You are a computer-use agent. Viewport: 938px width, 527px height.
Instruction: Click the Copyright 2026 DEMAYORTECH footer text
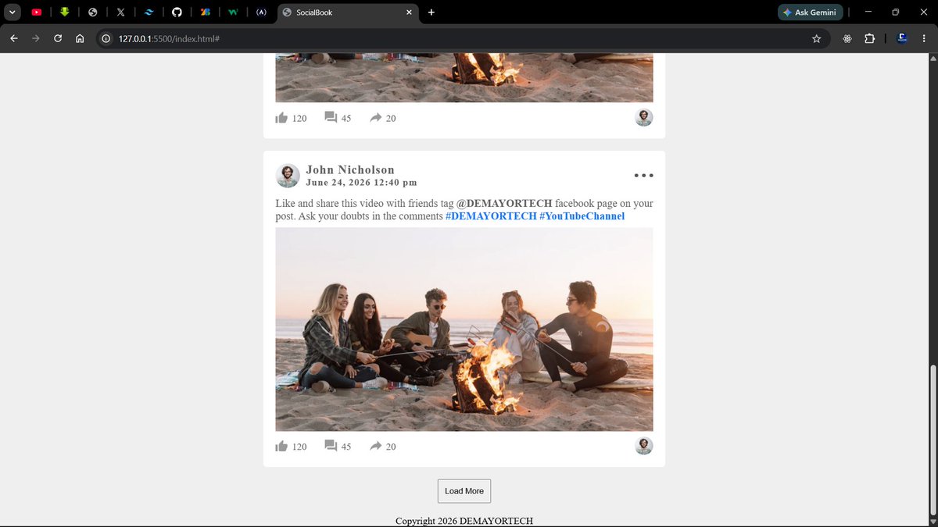click(464, 521)
